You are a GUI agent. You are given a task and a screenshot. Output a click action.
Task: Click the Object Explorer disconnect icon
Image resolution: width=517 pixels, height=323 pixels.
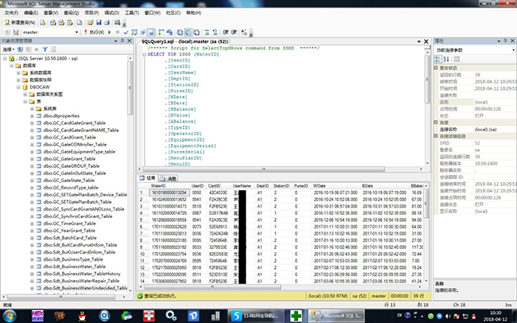click(29, 49)
